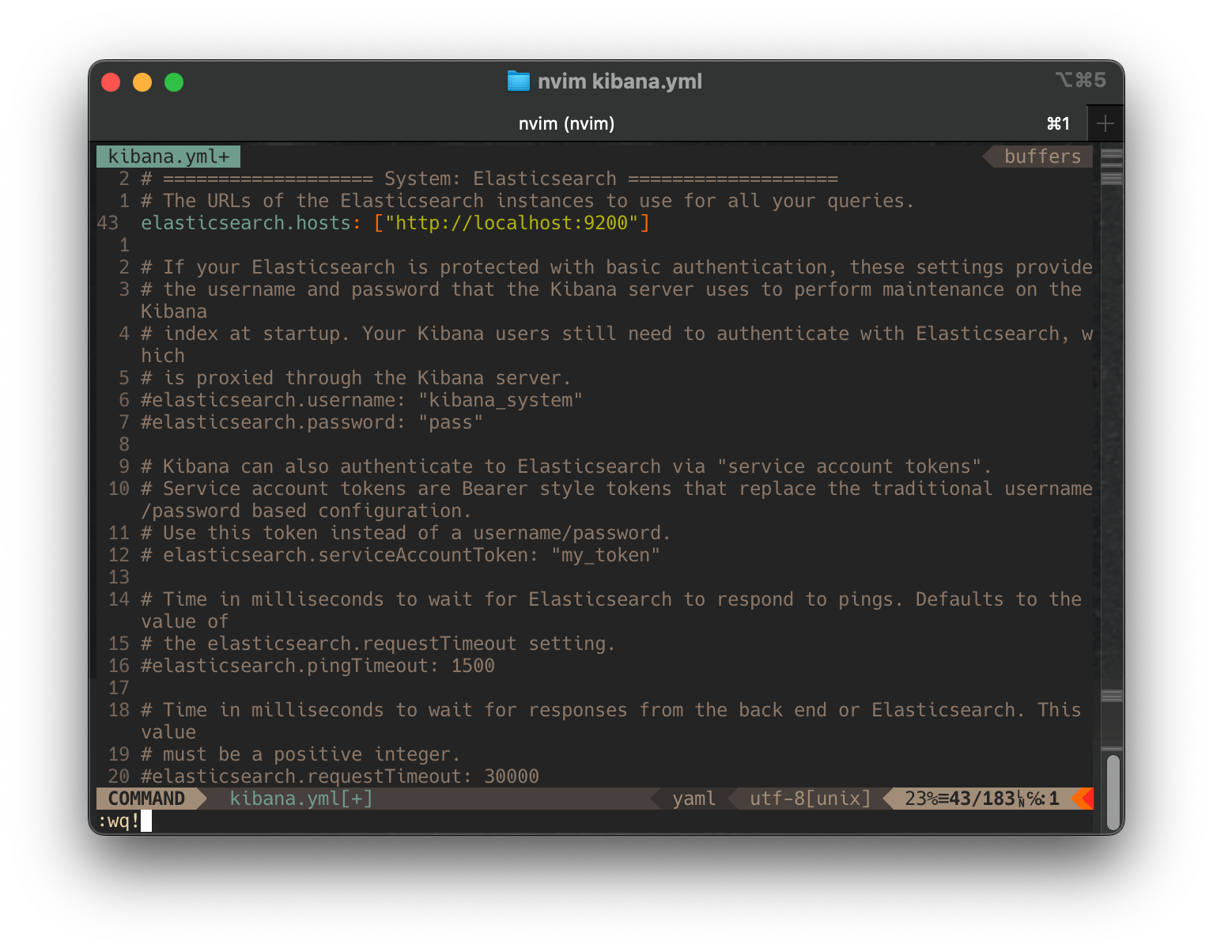This screenshot has width=1213, height=952.
Task: Click kibana.yml[+] filename in the statusline
Action: (x=299, y=799)
